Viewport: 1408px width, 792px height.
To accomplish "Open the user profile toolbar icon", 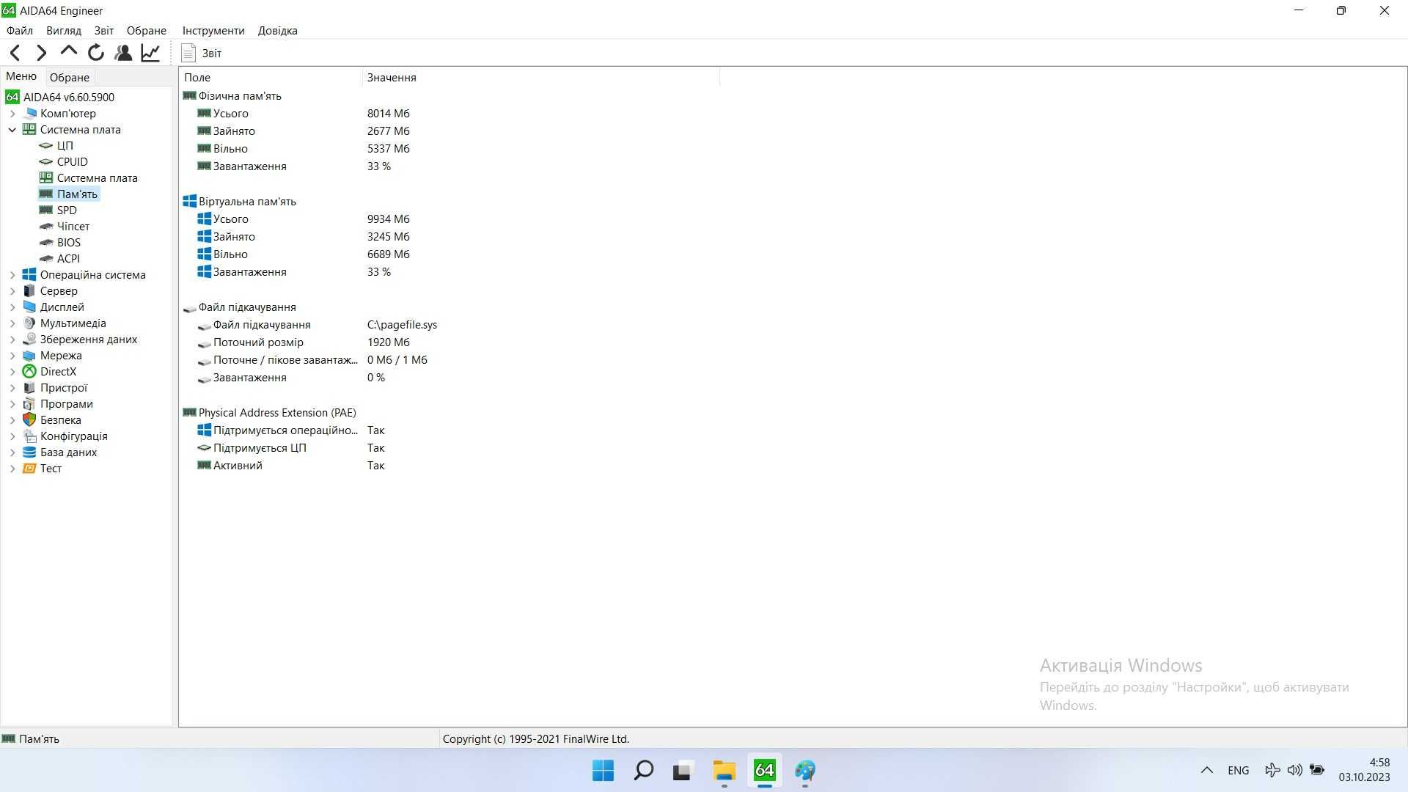I will [x=123, y=53].
